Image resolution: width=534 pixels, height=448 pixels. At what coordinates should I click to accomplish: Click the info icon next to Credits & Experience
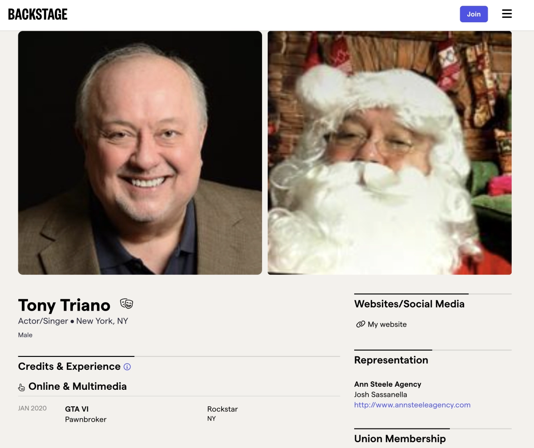127,367
